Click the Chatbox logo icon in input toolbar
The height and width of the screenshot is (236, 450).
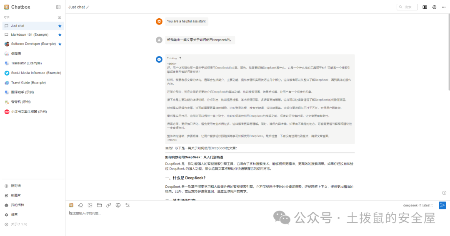(71, 205)
